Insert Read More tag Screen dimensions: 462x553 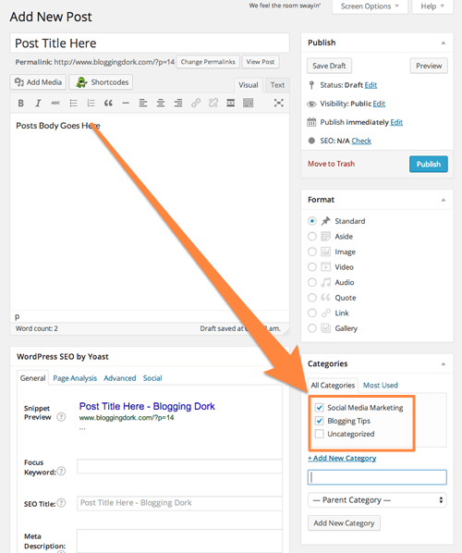[230, 103]
